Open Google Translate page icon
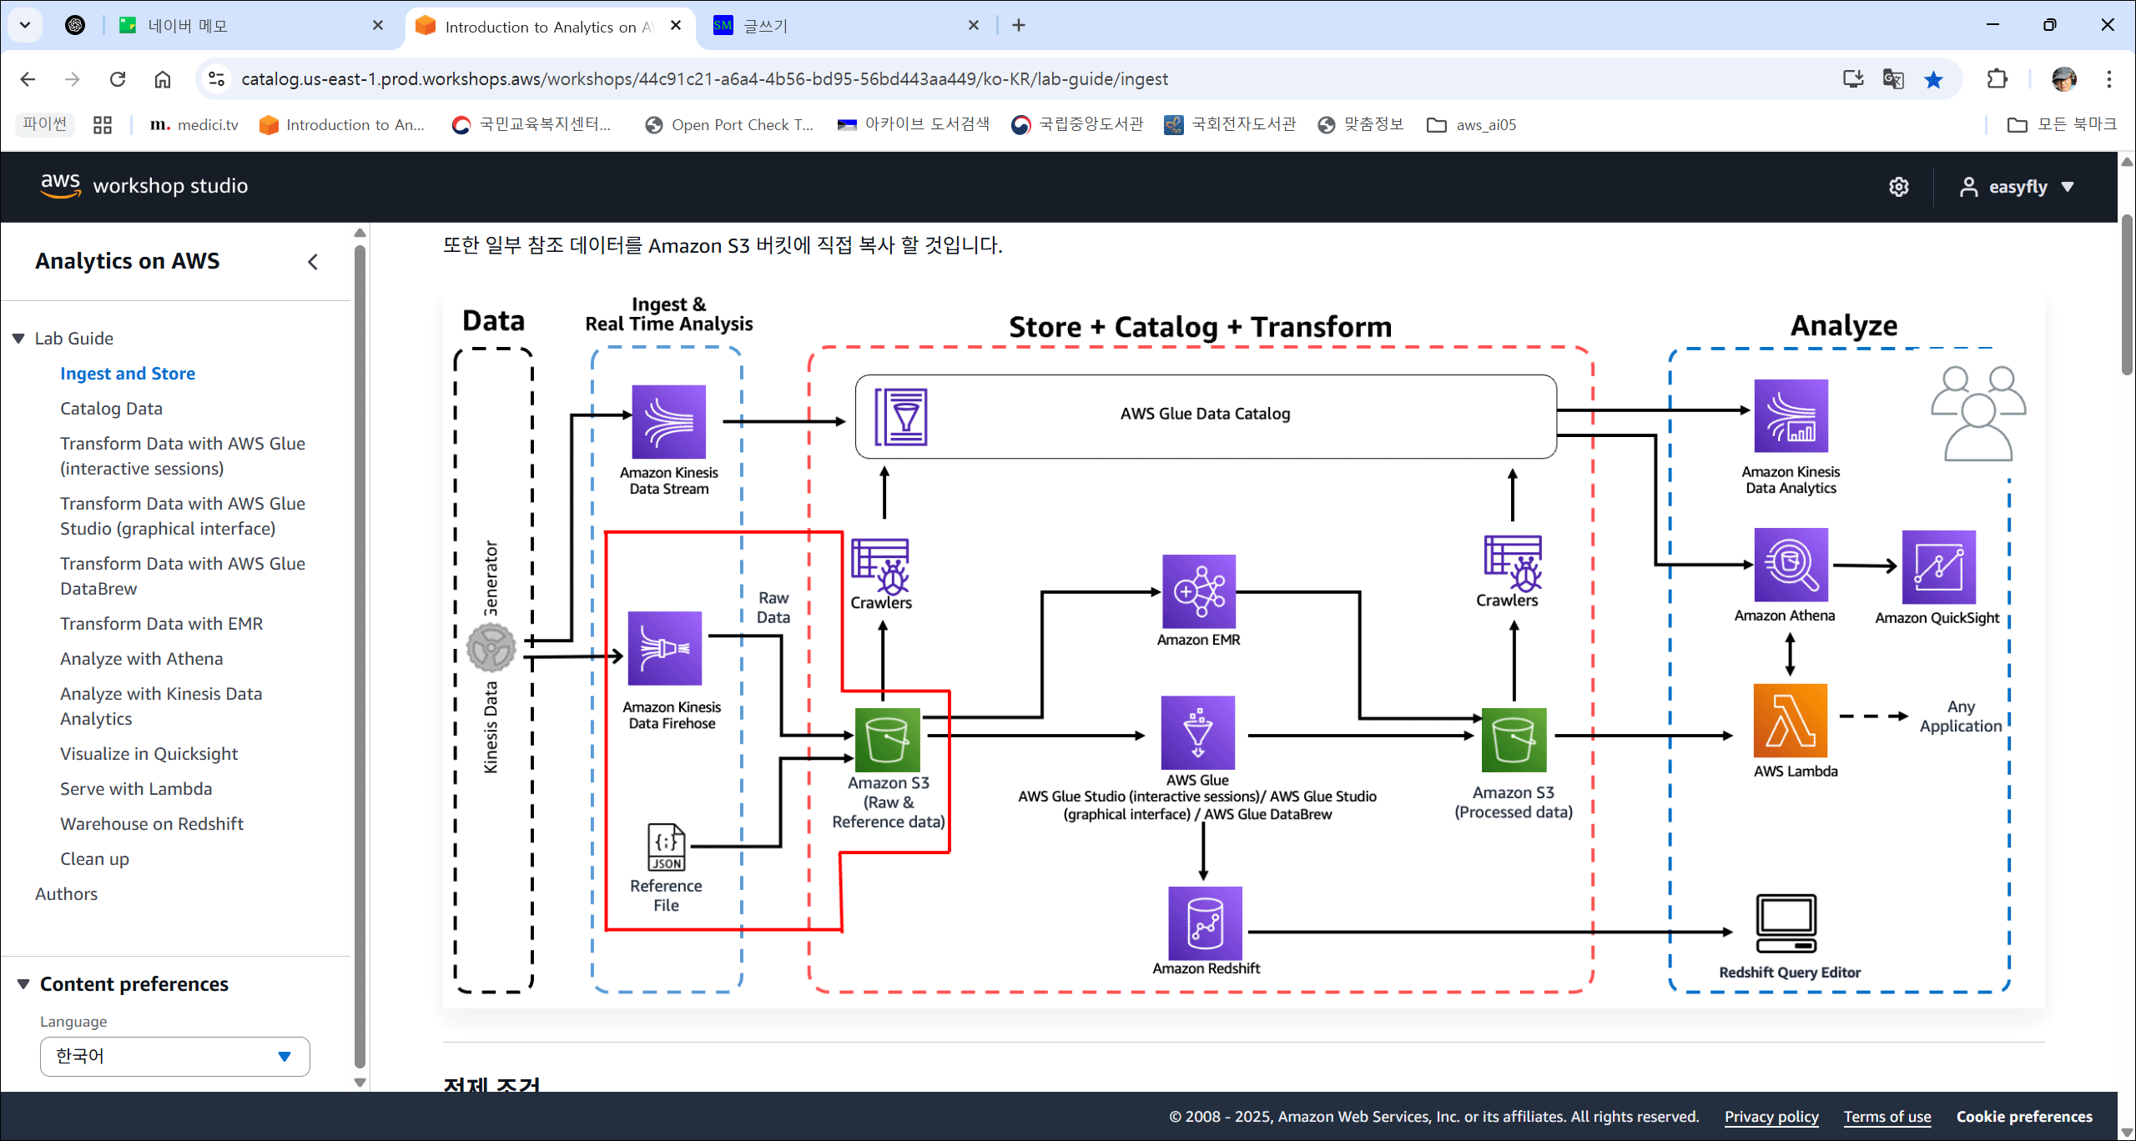Image resolution: width=2136 pixels, height=1141 pixels. click(x=1893, y=79)
